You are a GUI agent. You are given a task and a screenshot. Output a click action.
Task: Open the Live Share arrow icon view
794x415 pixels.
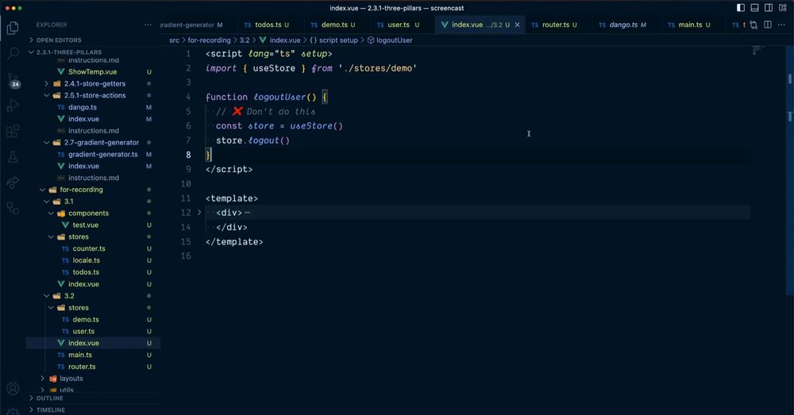tap(13, 183)
